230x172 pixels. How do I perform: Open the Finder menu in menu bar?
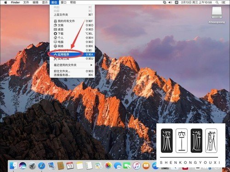coord(15,2)
